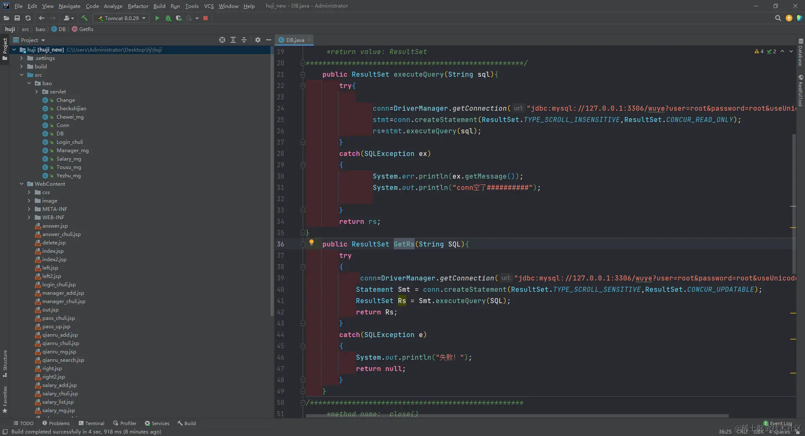
Task: Collapse all nodes in the Project panel
Action: [x=244, y=40]
